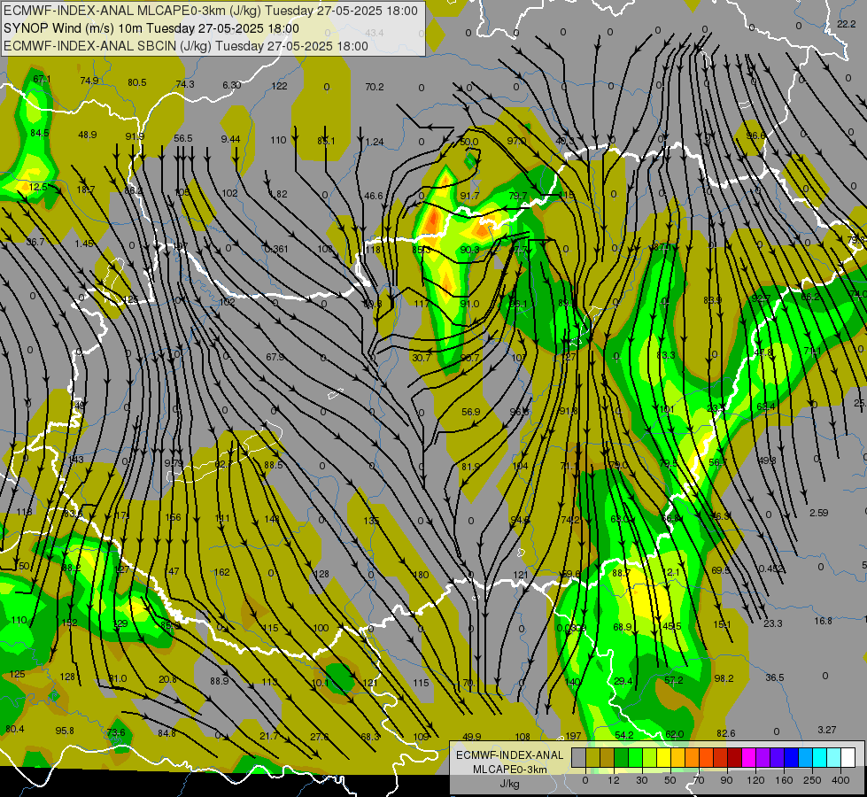This screenshot has height=797, width=867.
Task: Click the map value 81.9
Action: (470, 467)
